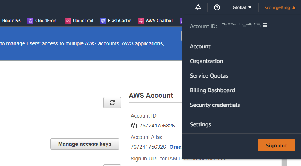301x166 pixels.
Task: Click the Create link beside Account Alias
Action: point(176,147)
